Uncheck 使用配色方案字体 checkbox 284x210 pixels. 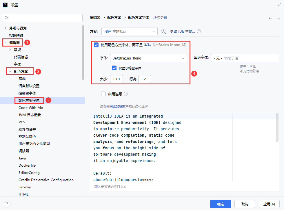[96, 45]
